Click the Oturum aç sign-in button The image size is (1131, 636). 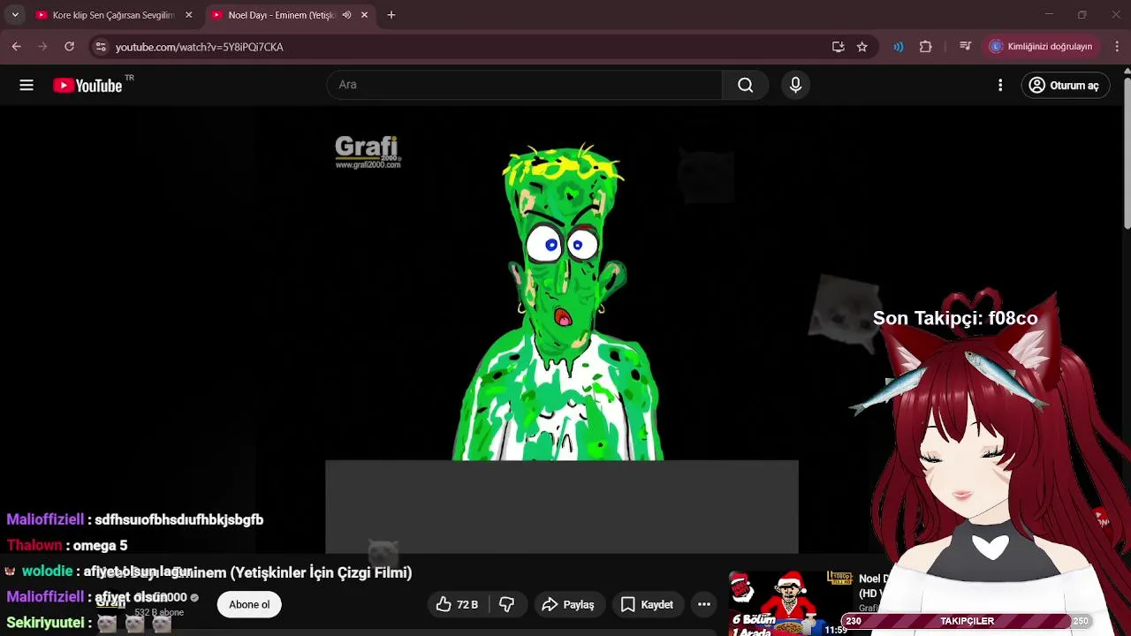(1066, 85)
